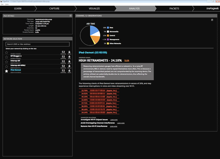The image size is (220, 159).
Task: Select the client row with 24.32% retransmits
Action: click(x=99, y=94)
